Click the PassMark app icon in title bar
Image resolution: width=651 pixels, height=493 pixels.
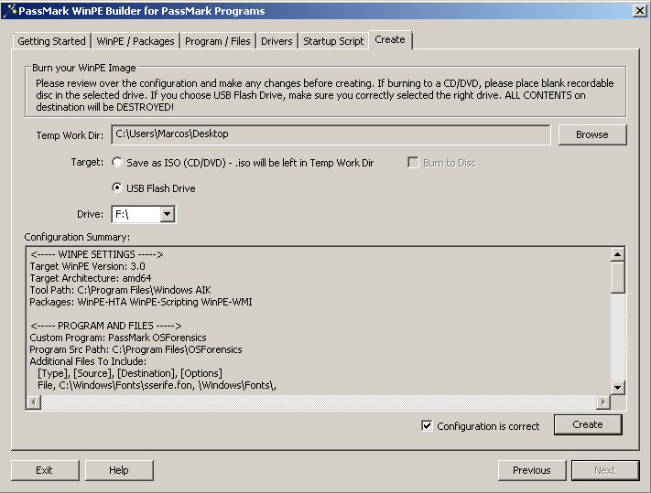(x=10, y=11)
